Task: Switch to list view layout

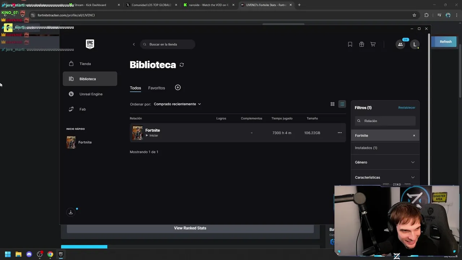Action: pos(342,104)
